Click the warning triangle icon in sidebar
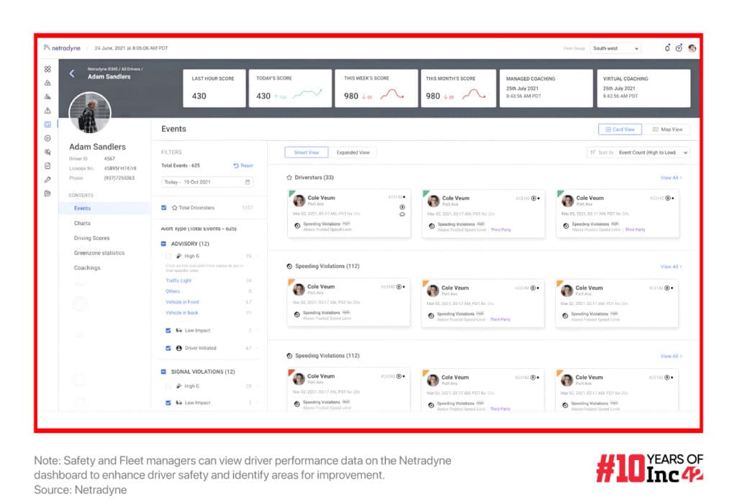Viewport: 737px width, 504px height. pos(48,110)
